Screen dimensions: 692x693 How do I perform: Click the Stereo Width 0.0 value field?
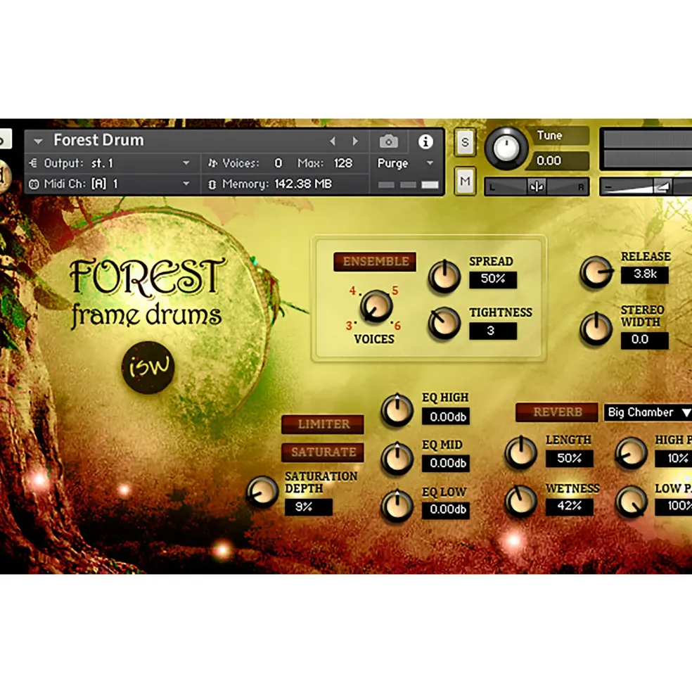(x=644, y=340)
